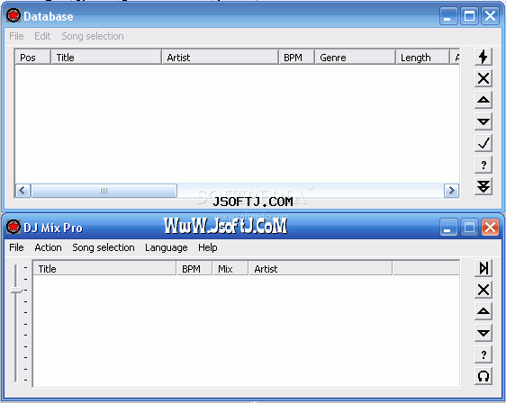
Task: Click the skip-to-next icon in DJ Mix Pro
Action: (x=483, y=268)
